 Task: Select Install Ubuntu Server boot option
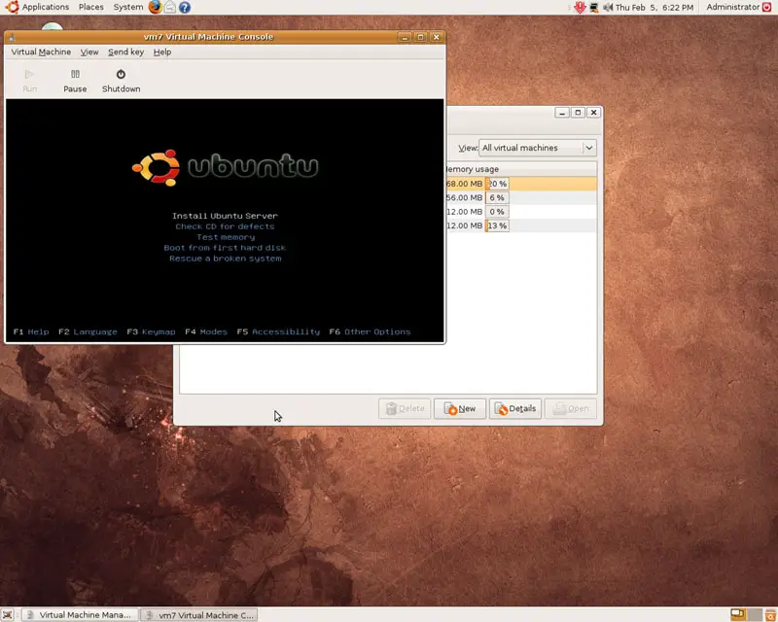(x=225, y=216)
